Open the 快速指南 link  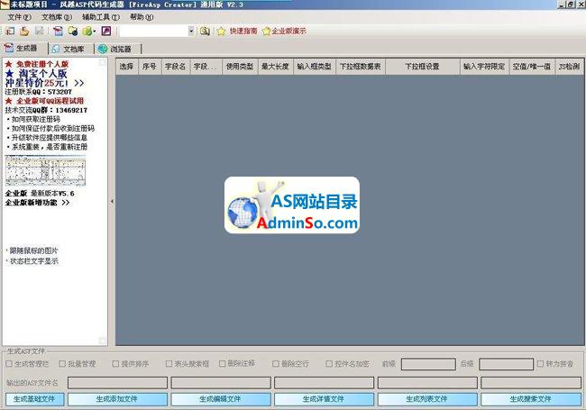243,31
